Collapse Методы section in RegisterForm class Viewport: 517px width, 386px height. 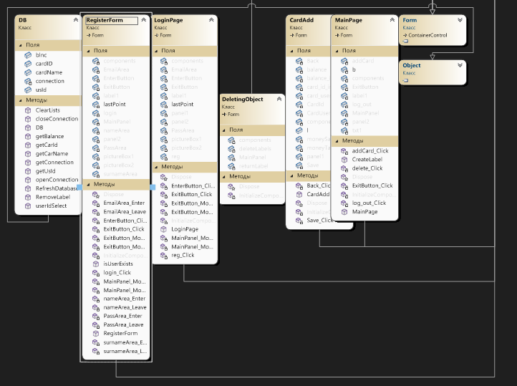[x=88, y=185]
